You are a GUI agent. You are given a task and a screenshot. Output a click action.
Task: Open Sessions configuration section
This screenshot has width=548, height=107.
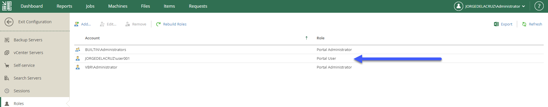pyautogui.click(x=22, y=91)
